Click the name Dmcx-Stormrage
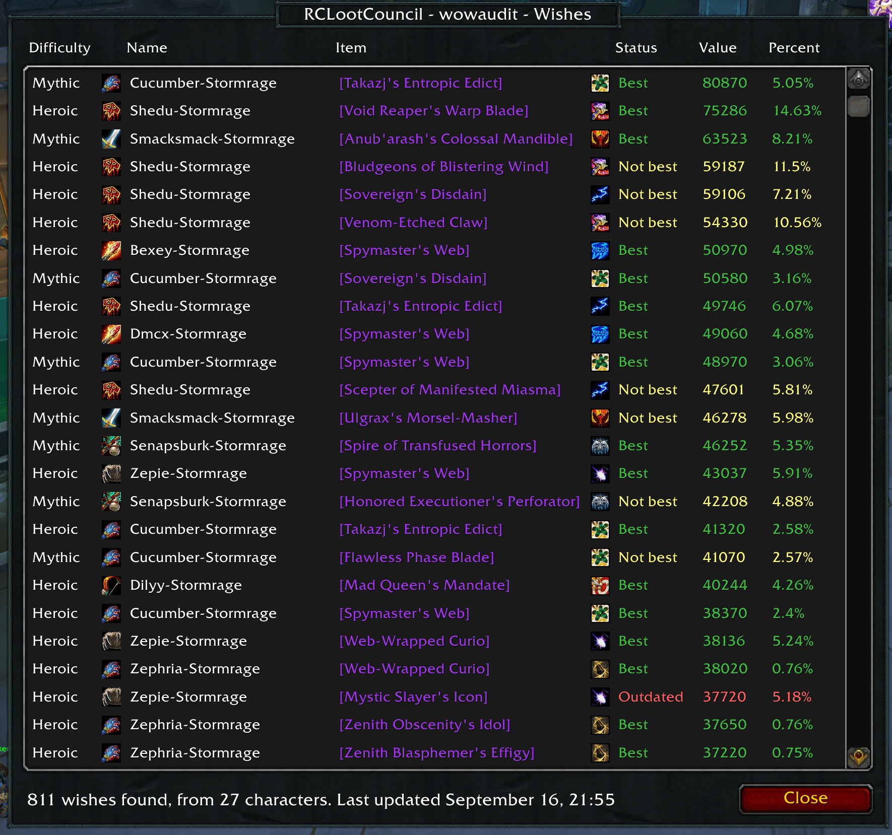 (x=188, y=334)
